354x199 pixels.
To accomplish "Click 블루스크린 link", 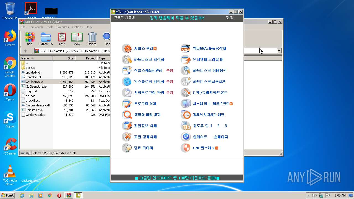I will 221,104.
